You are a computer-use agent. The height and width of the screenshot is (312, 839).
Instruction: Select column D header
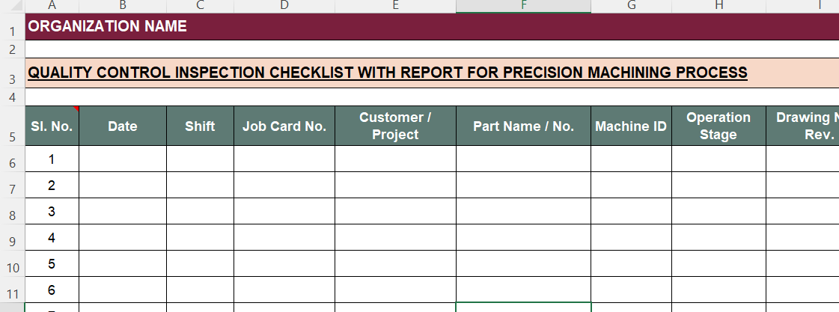point(284,6)
